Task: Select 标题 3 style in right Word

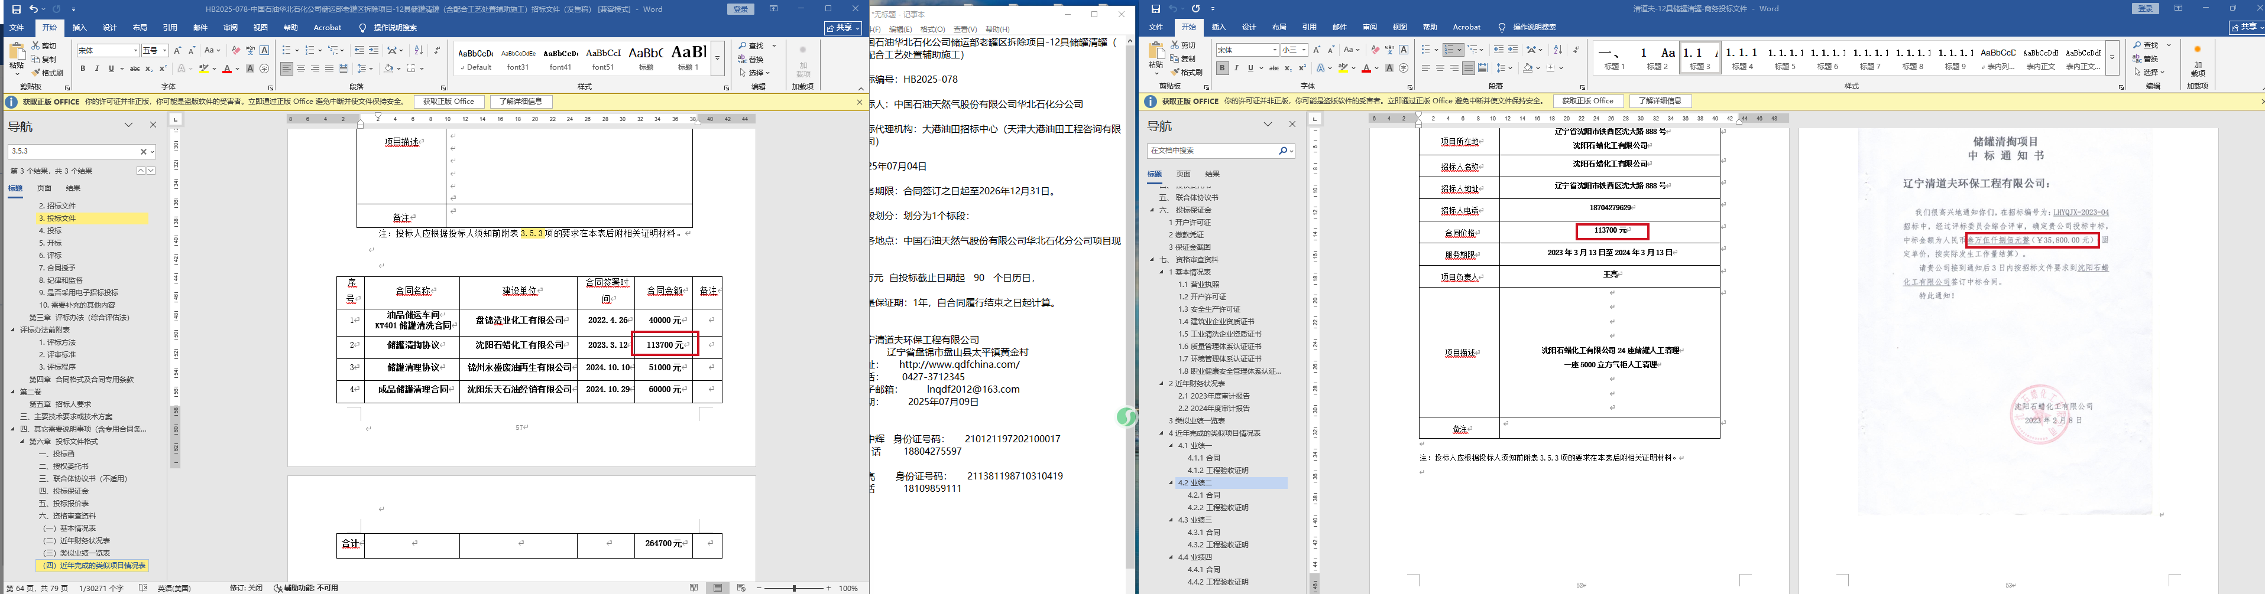Action: (x=1700, y=58)
